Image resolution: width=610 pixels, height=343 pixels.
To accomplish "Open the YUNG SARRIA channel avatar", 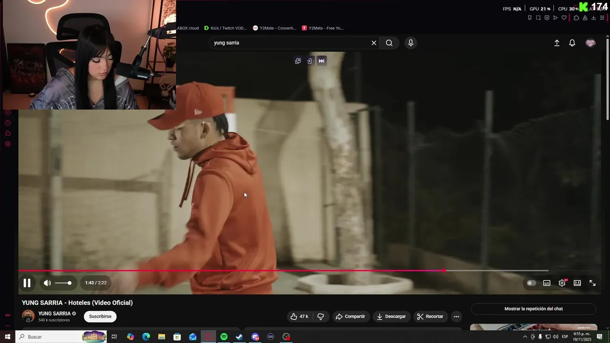I will tap(28, 316).
